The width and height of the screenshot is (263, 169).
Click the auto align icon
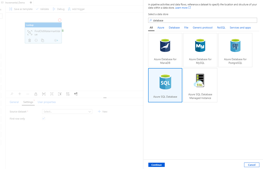tap(68, 94)
